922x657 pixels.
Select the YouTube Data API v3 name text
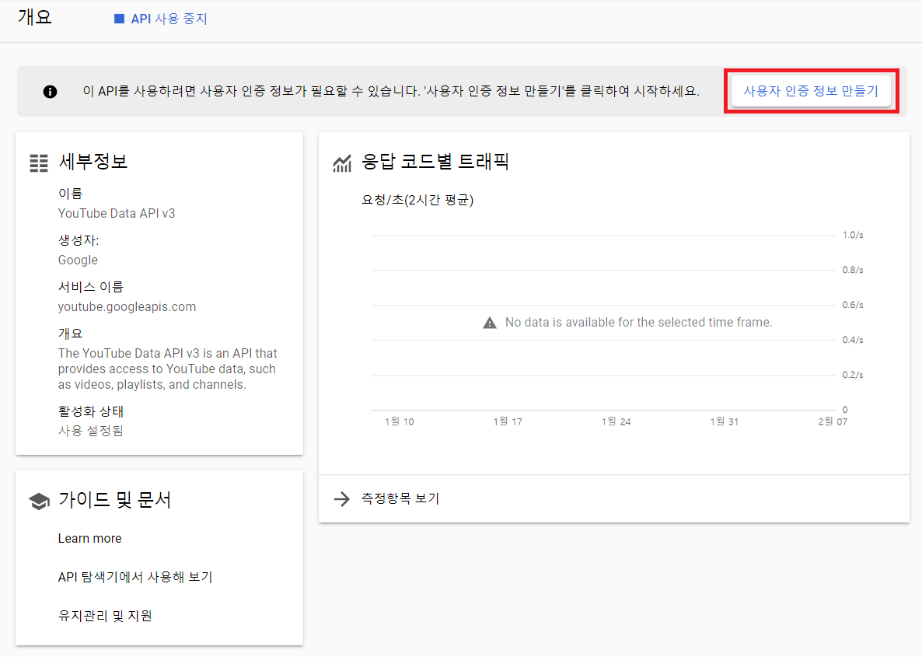tap(117, 214)
